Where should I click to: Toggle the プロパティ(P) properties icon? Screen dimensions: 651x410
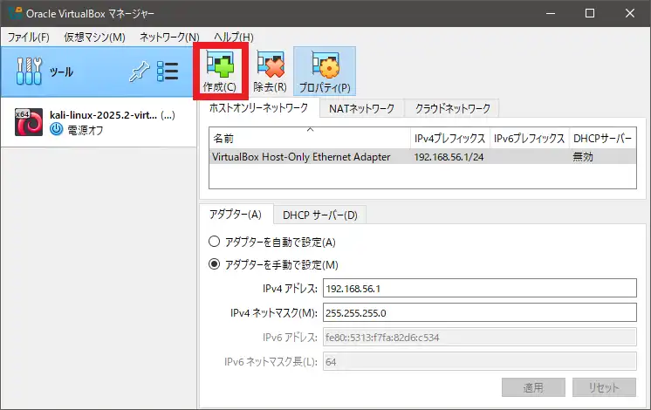point(325,64)
